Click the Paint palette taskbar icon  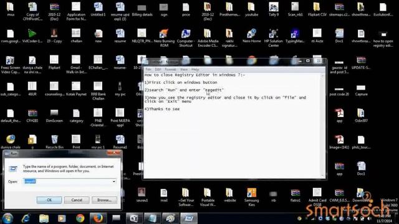(x=170, y=218)
